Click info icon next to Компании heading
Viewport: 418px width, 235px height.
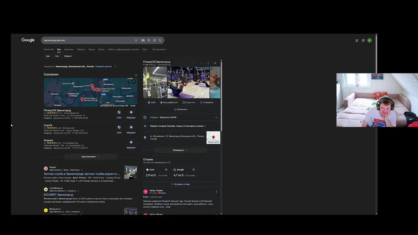[x=136, y=75]
